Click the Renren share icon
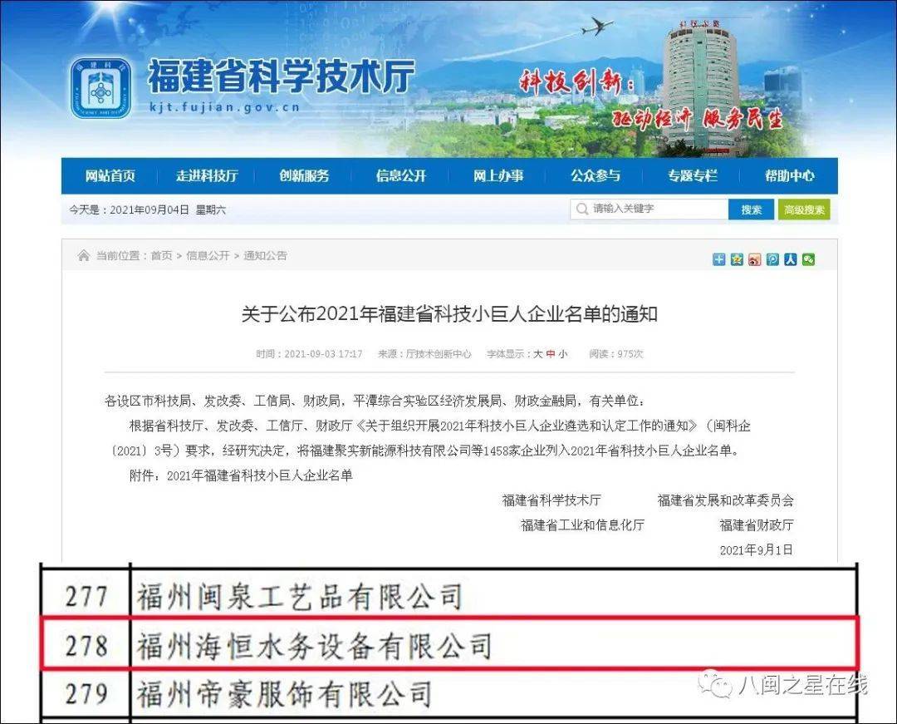 (790, 259)
